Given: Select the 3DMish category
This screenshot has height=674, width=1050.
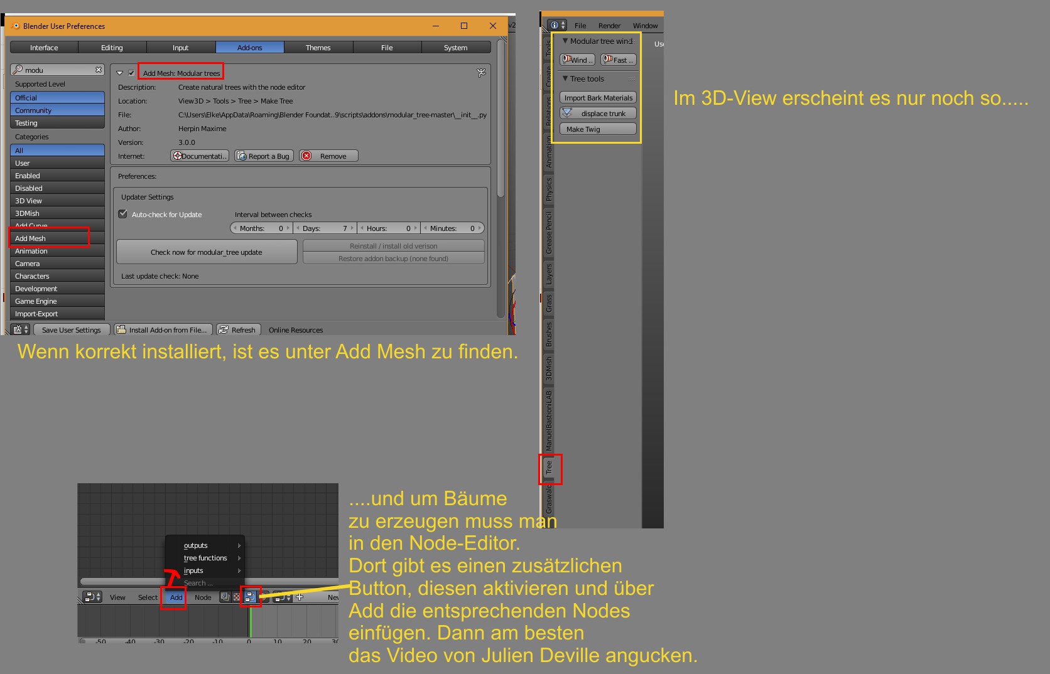Looking at the screenshot, I should point(57,213).
